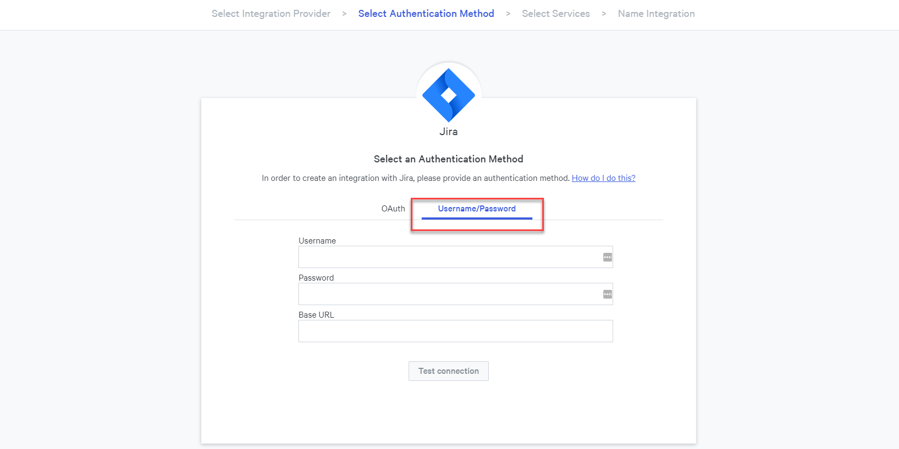
Task: Select the Username/Password tab
Action: [477, 209]
